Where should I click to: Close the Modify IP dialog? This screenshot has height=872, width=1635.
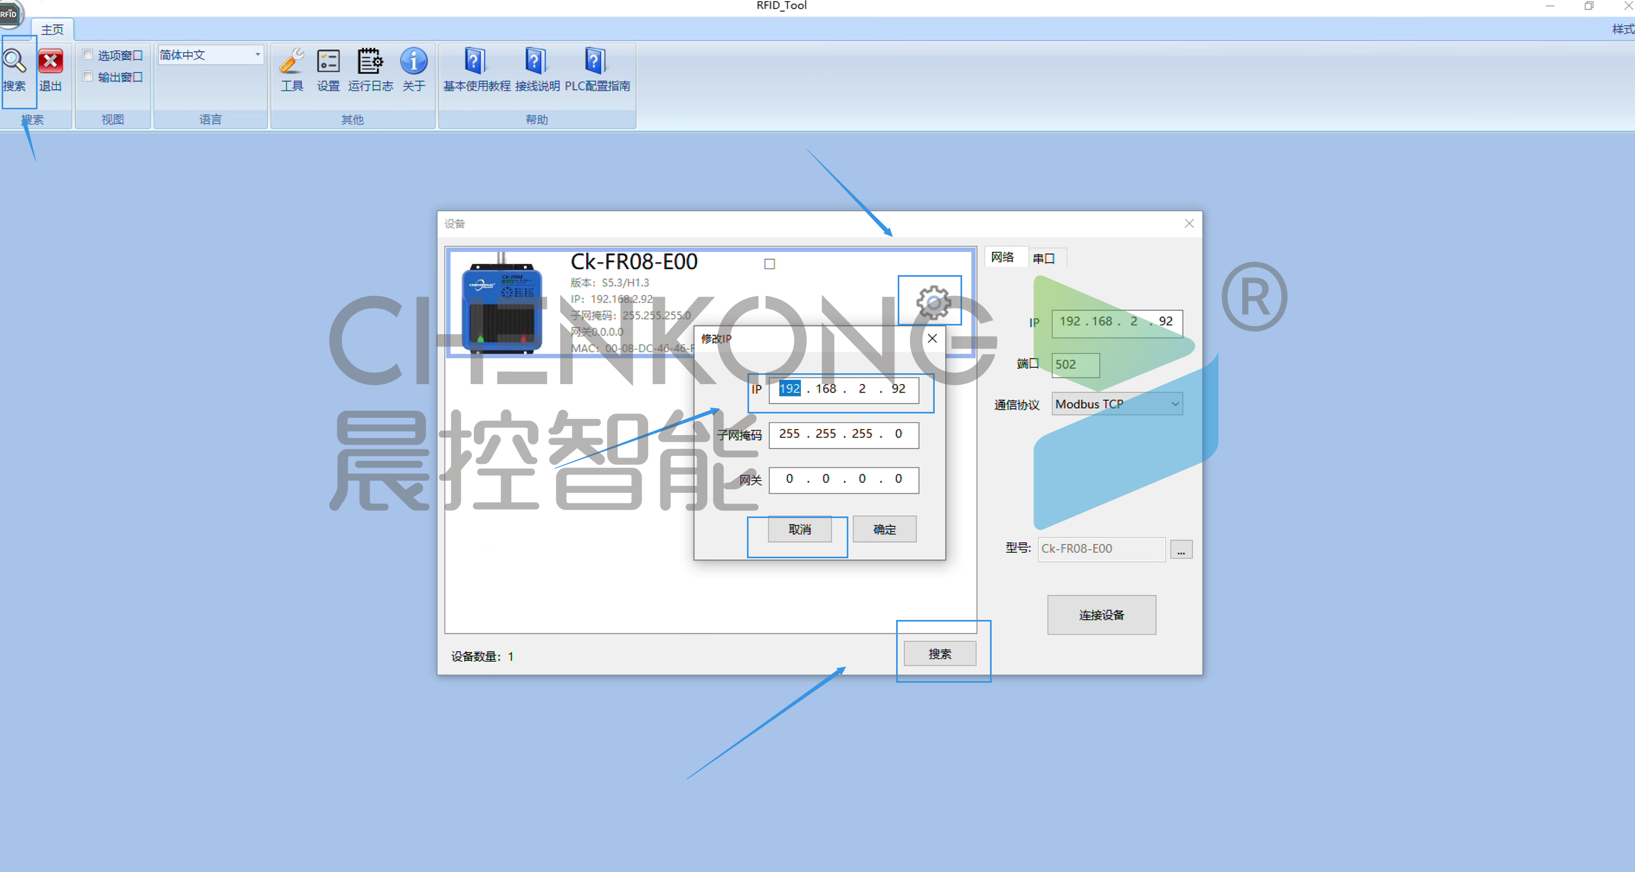[932, 338]
